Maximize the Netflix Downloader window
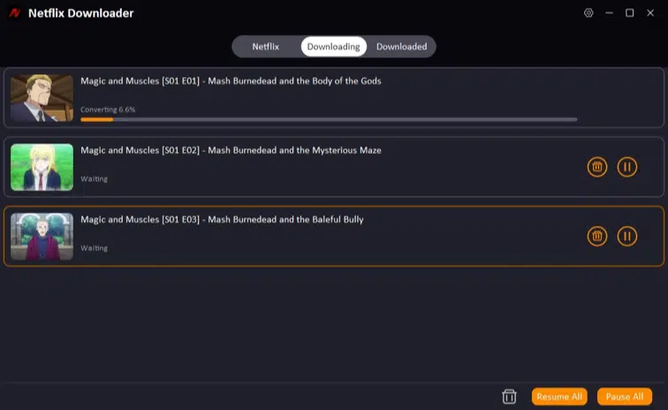The height and width of the screenshot is (410, 668). pyautogui.click(x=630, y=13)
